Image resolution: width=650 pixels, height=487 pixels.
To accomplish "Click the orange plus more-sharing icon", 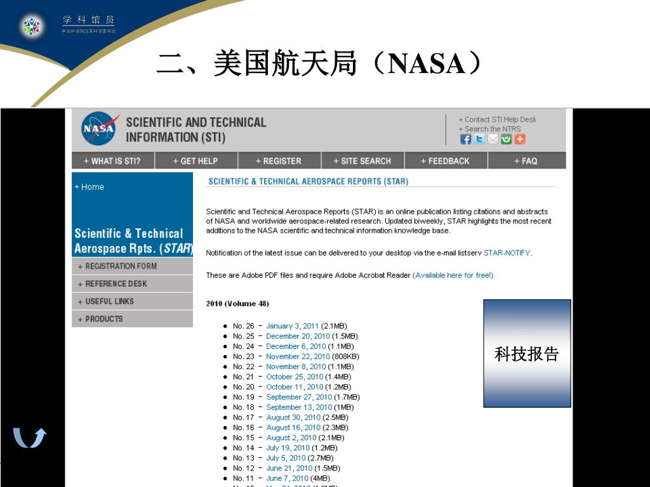I will pyautogui.click(x=520, y=139).
